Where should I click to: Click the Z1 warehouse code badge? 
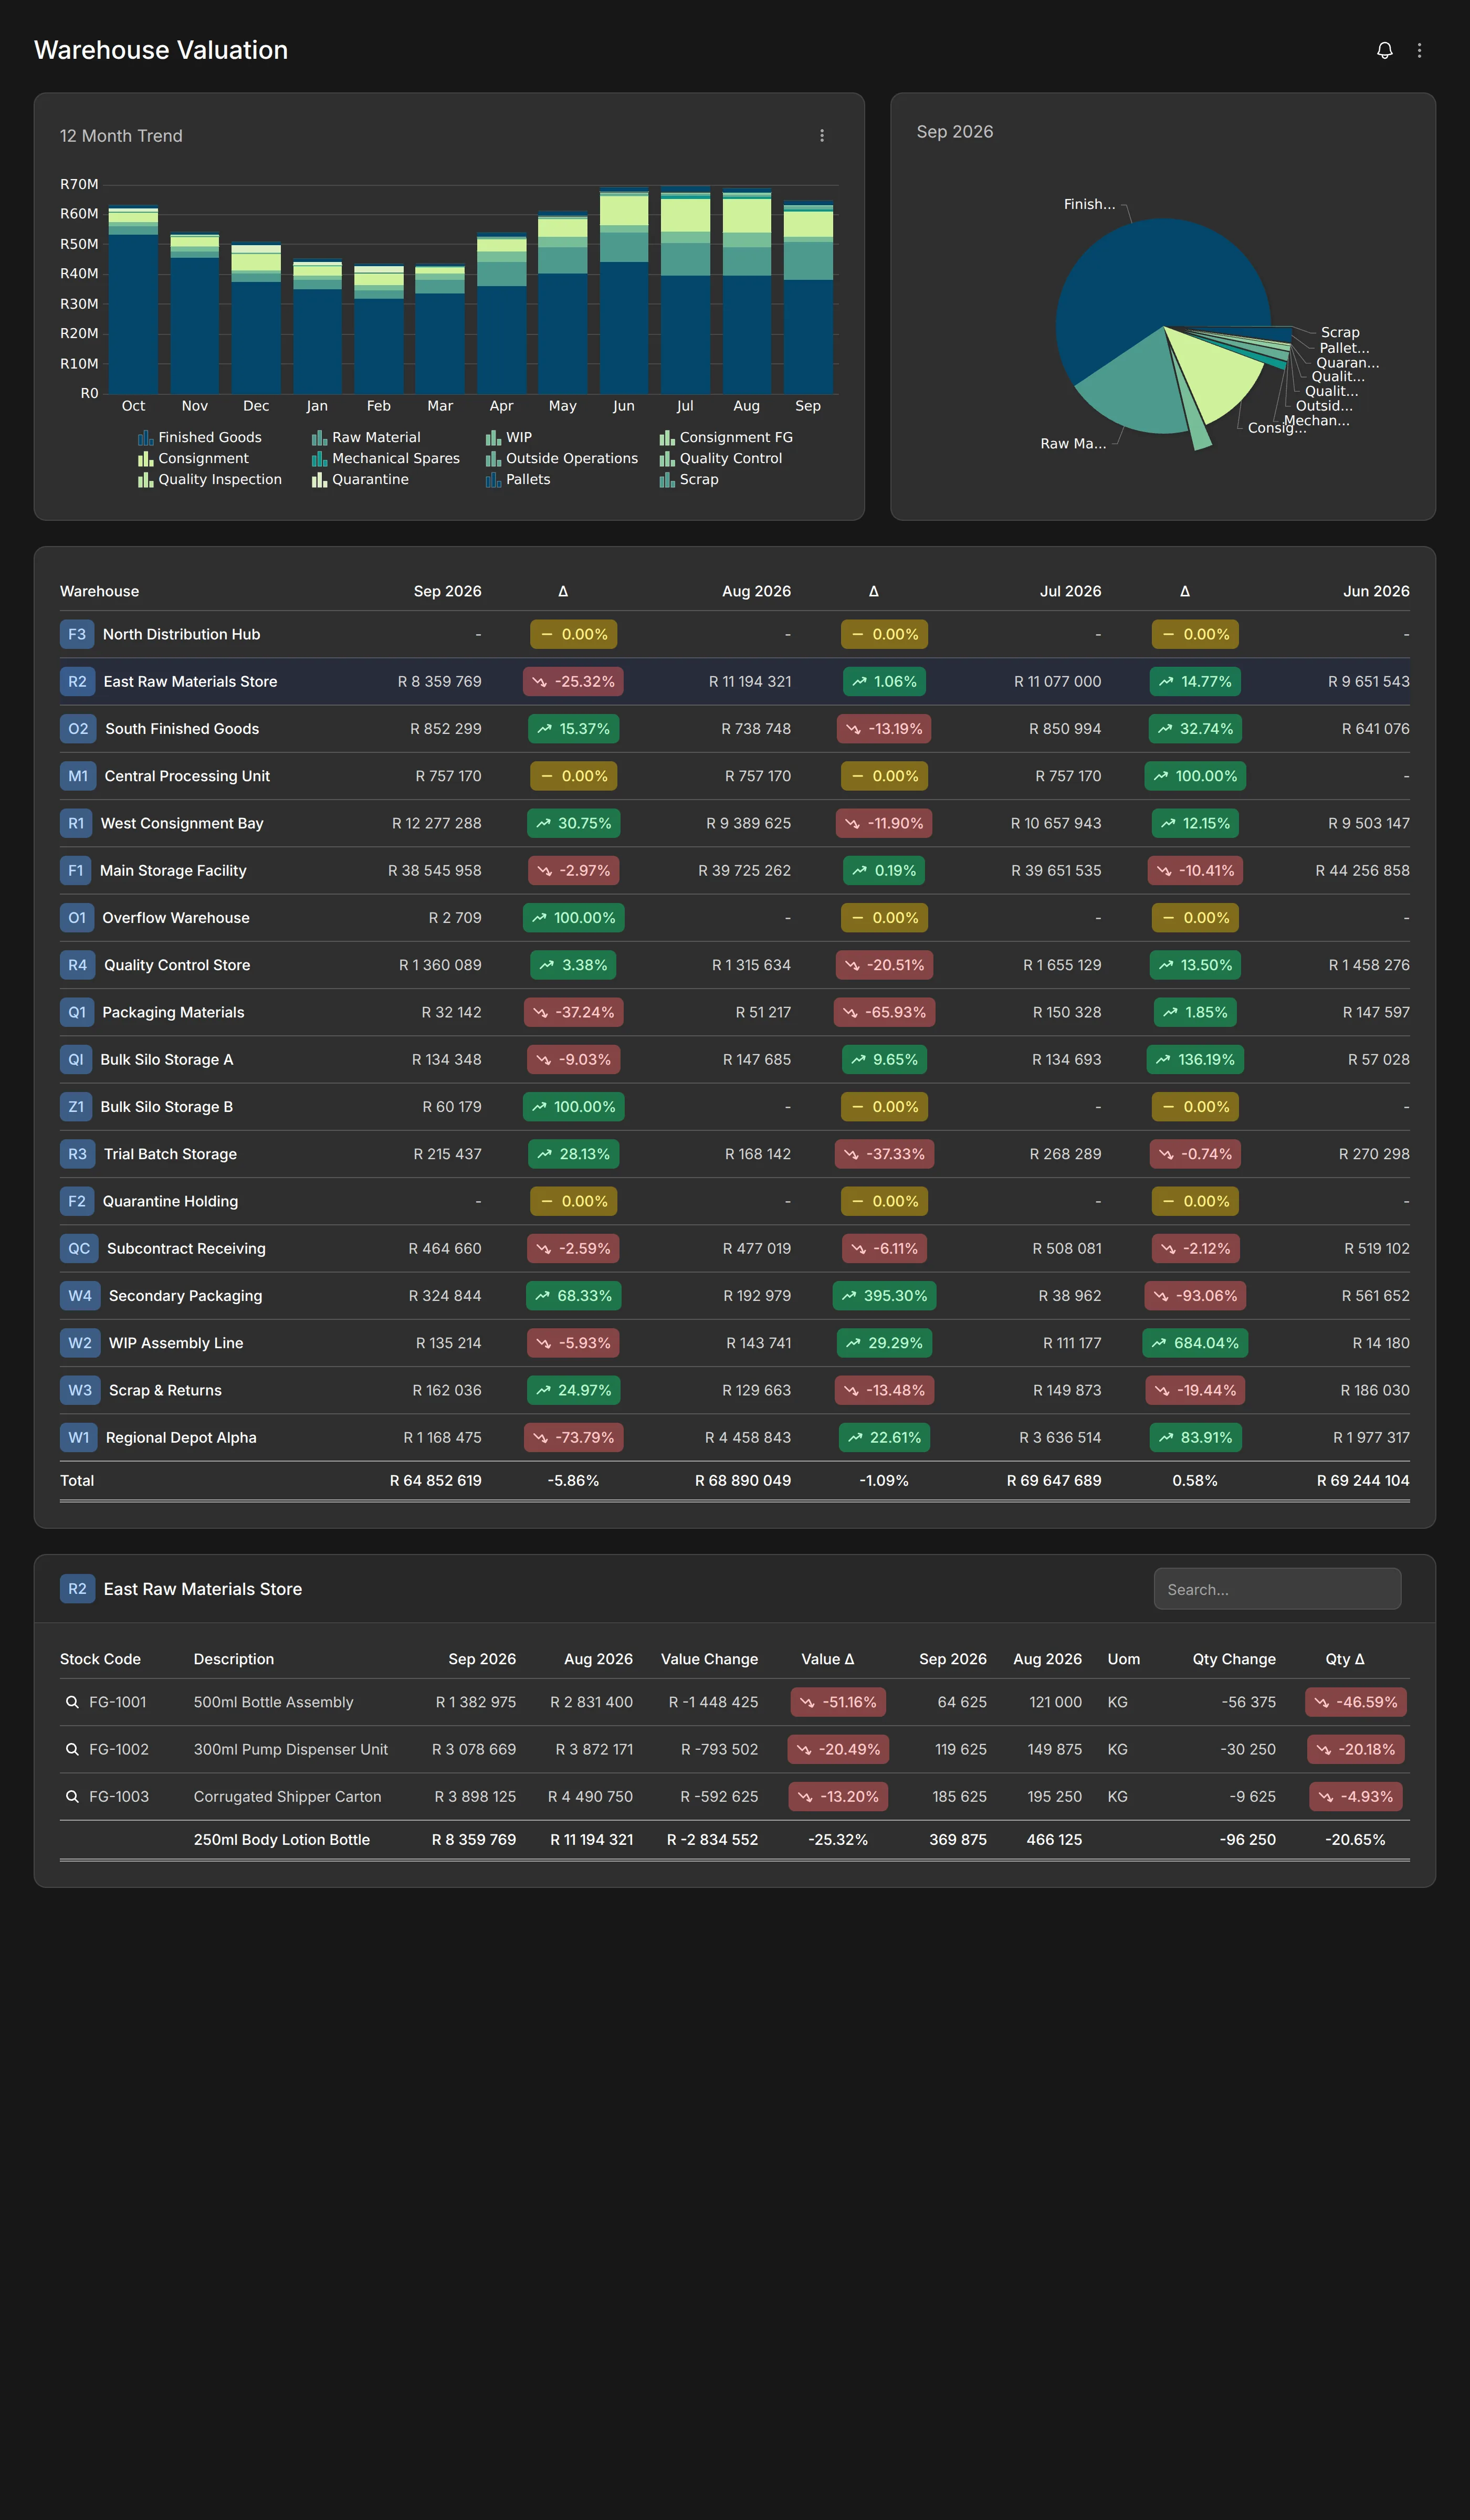[x=76, y=1106]
